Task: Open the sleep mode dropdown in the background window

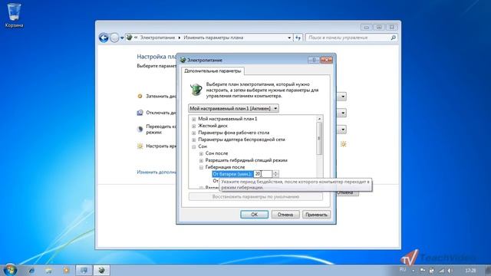Action: [x=343, y=130]
